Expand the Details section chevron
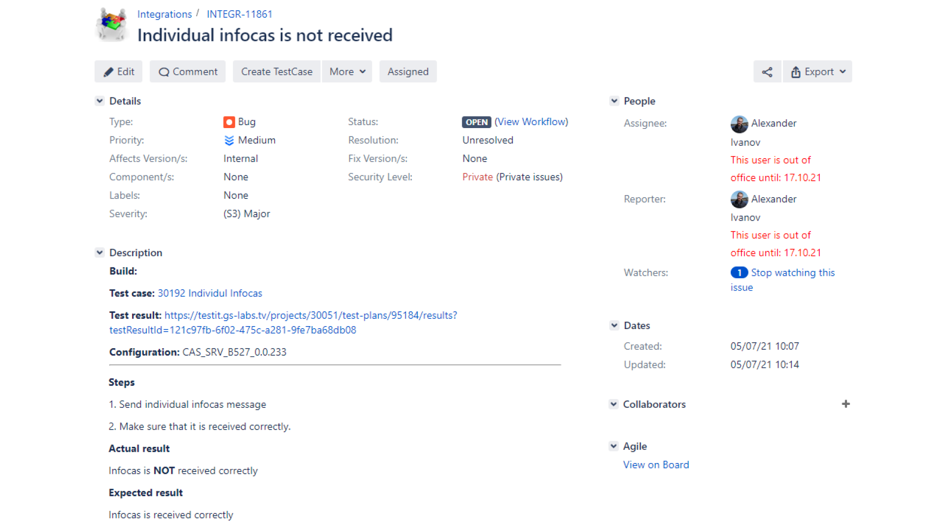The image size is (946, 532). [x=100, y=100]
